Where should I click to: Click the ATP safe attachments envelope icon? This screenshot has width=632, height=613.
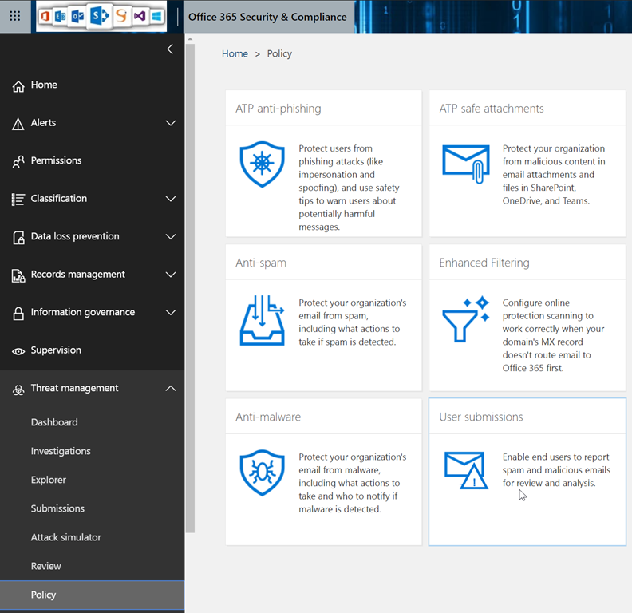point(466,164)
